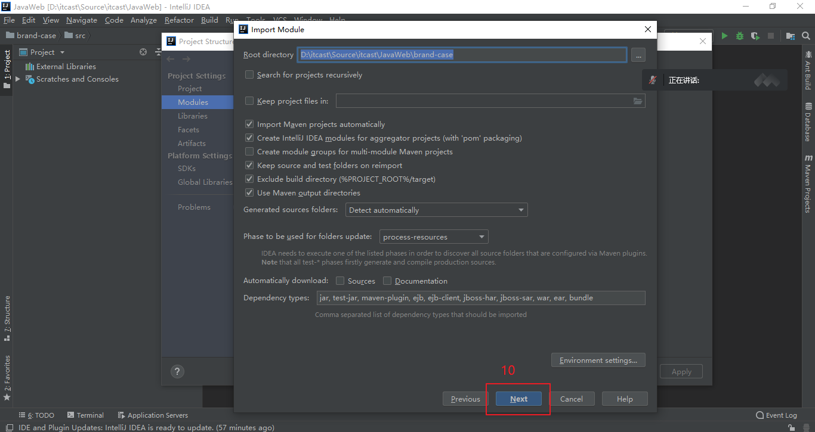Enable Search for projects recursively
The height and width of the screenshot is (432, 815).
(249, 75)
